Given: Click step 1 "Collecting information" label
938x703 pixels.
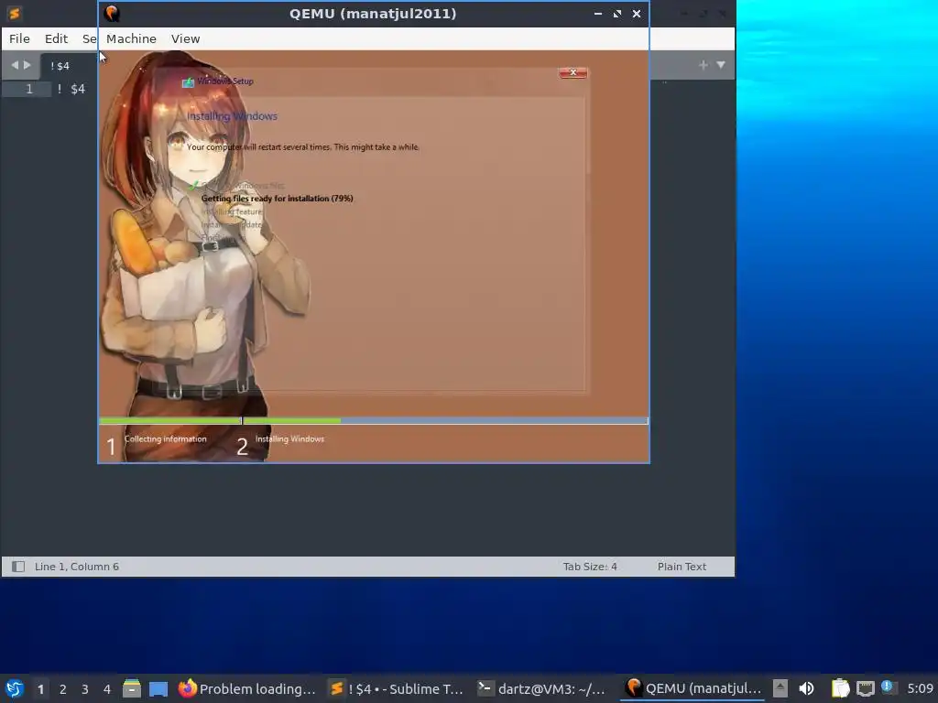Looking at the screenshot, I should pyautogui.click(x=166, y=438).
